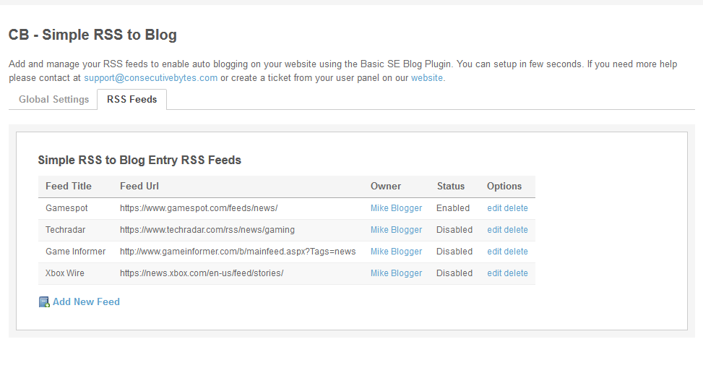This screenshot has width=703, height=381.
Task: Edit the Xbox Wire feed
Action: 494,273
